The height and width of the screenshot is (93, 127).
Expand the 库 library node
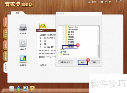[59, 49]
